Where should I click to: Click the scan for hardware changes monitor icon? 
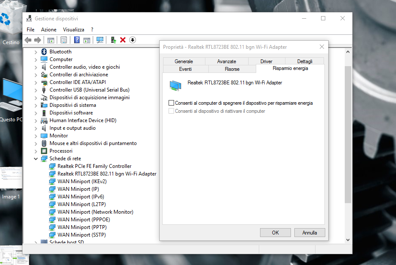coord(100,40)
